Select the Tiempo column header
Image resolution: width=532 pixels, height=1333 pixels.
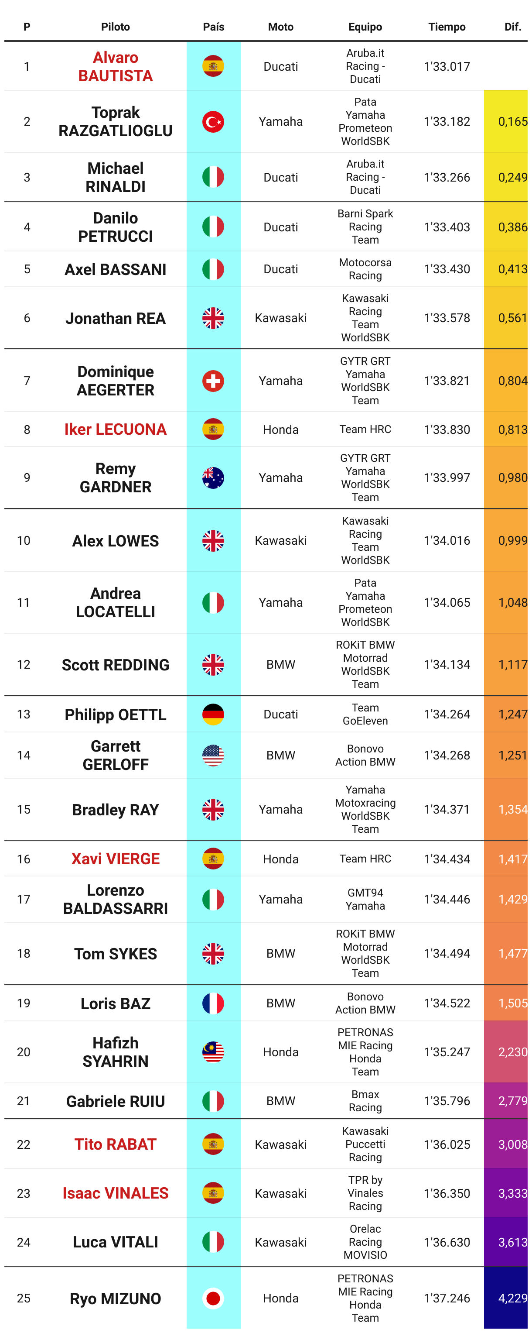pyautogui.click(x=447, y=27)
